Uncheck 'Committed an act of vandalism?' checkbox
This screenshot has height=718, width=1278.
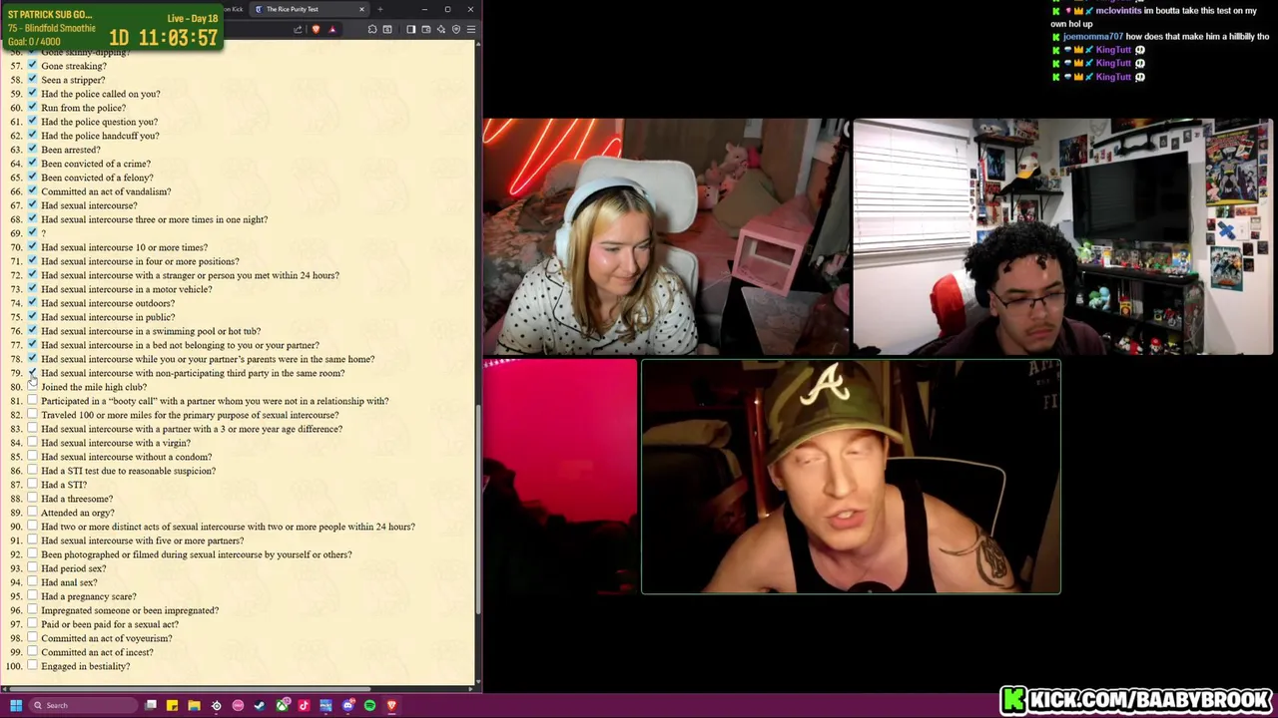[32, 190]
